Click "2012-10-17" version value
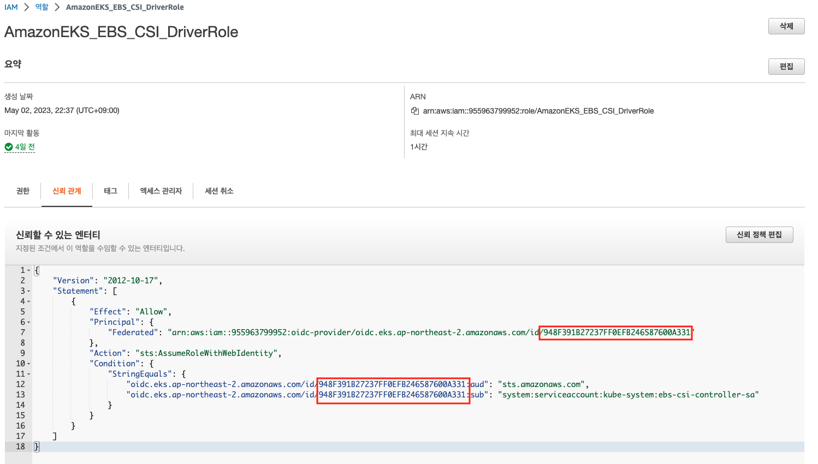818x464 pixels. click(x=131, y=281)
